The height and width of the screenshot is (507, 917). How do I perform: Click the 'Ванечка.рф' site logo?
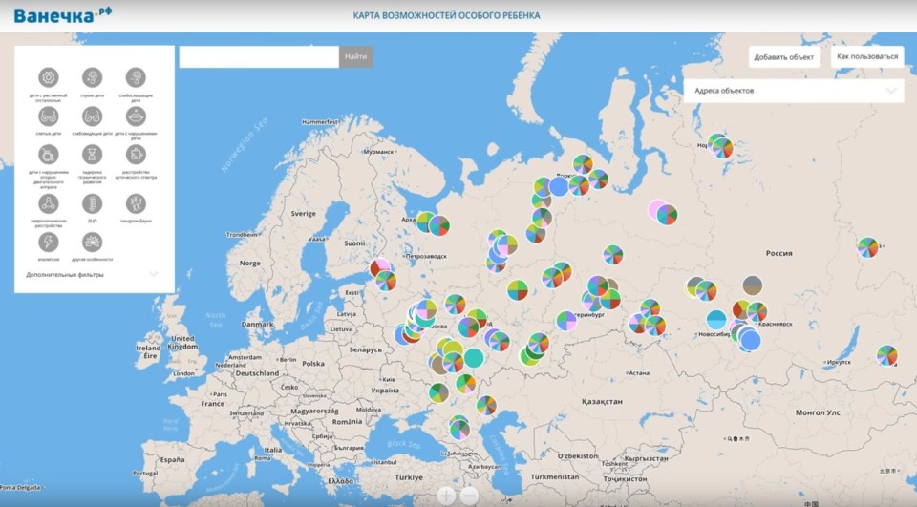pos(62,15)
